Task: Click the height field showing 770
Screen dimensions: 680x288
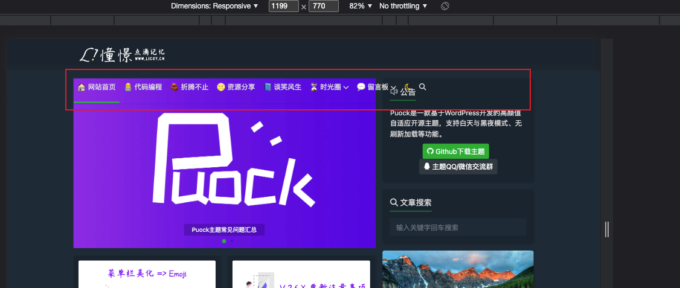Action: click(x=324, y=6)
